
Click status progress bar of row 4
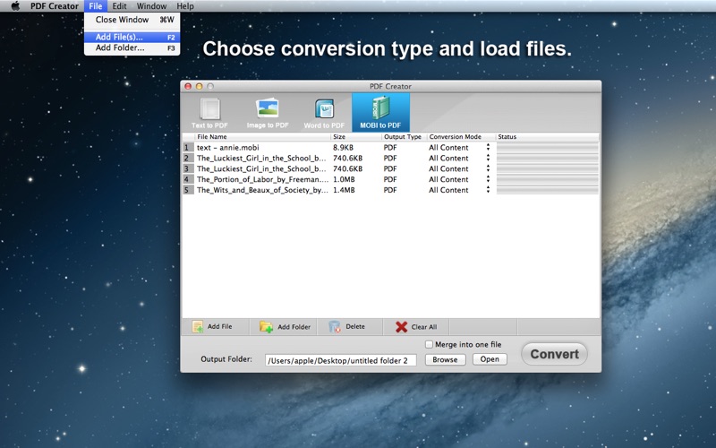click(548, 179)
